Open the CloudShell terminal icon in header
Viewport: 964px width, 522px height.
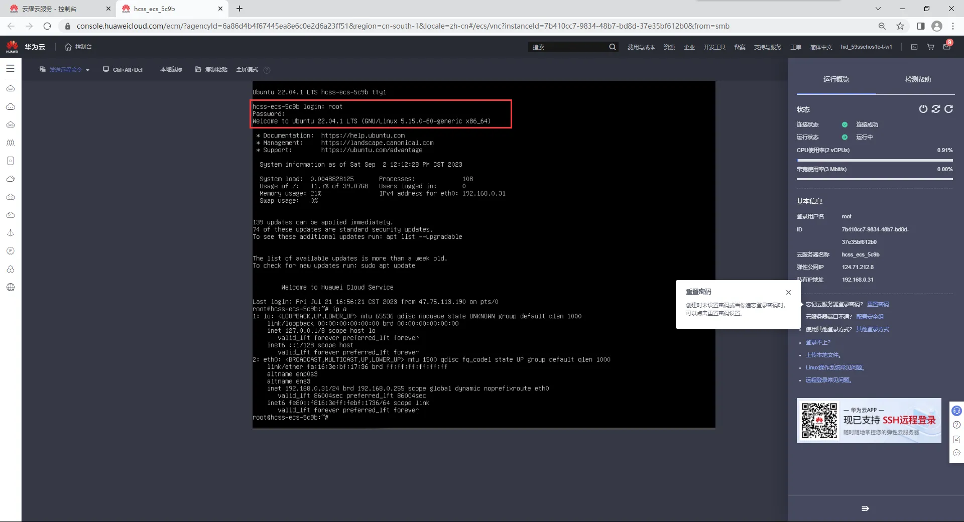(x=914, y=47)
